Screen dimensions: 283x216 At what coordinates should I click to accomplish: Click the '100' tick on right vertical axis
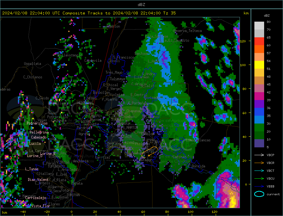click(x=243, y=65)
